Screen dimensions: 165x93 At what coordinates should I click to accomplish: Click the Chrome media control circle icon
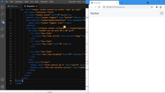pyautogui.click(x=148, y=3)
